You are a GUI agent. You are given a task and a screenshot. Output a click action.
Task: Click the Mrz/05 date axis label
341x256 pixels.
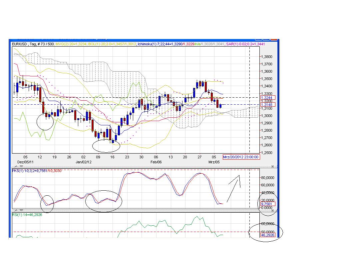[214, 162]
